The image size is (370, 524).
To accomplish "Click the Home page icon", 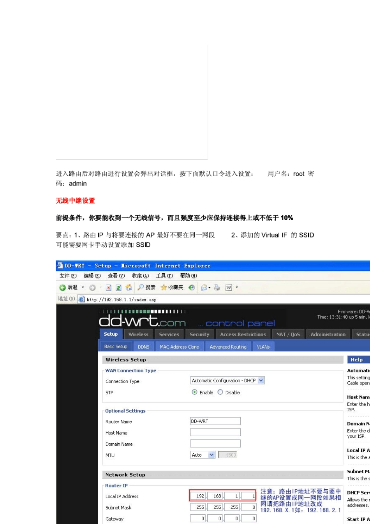I will click(x=129, y=287).
